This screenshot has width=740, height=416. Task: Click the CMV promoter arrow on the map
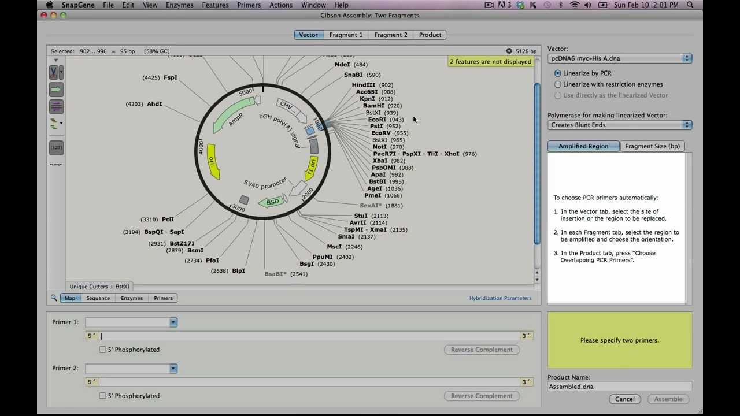coord(291,110)
